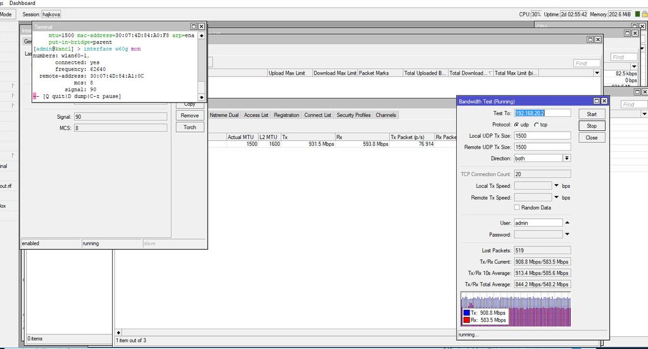Image resolution: width=648 pixels, height=349 pixels.
Task: Click Find box above 82.5 kbps
Action: tap(623, 57)
